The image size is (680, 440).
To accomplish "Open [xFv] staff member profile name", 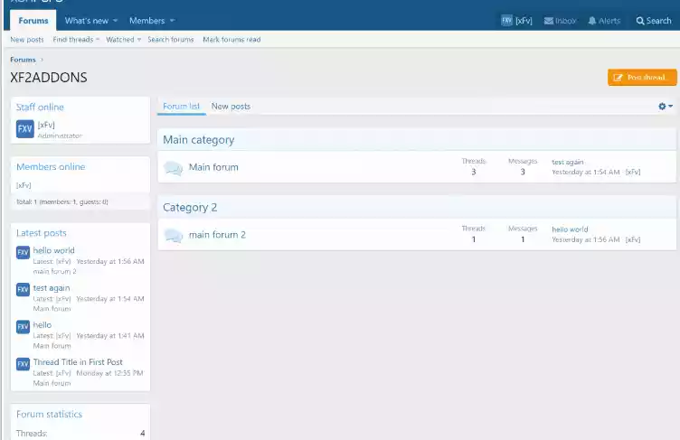I will tap(46, 125).
